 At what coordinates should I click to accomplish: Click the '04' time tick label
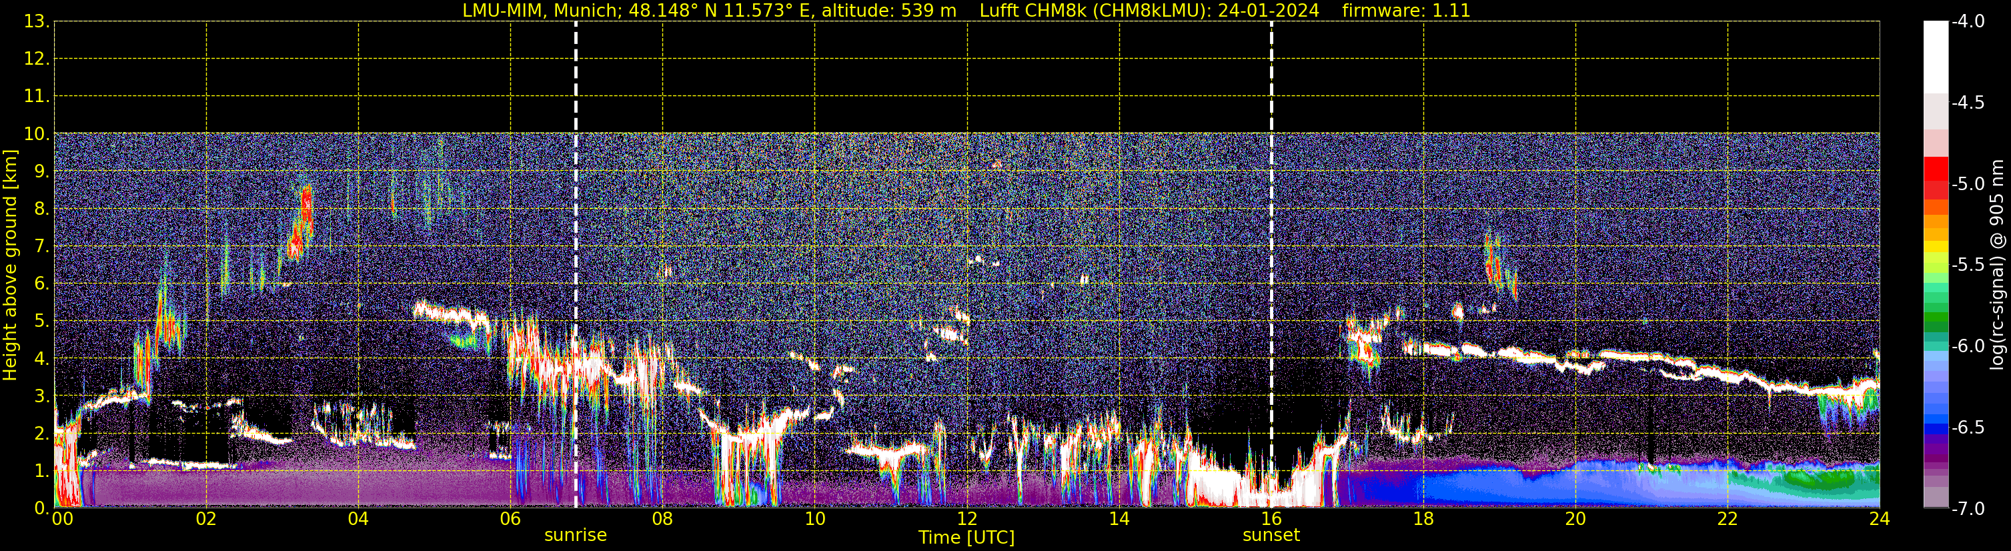pos(358,519)
